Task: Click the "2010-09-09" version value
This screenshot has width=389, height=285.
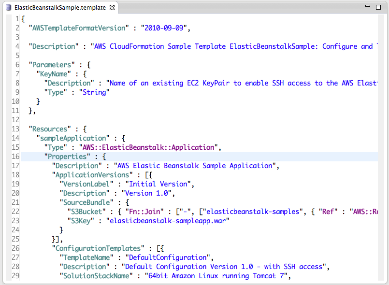Action: pyautogui.click(x=164, y=28)
